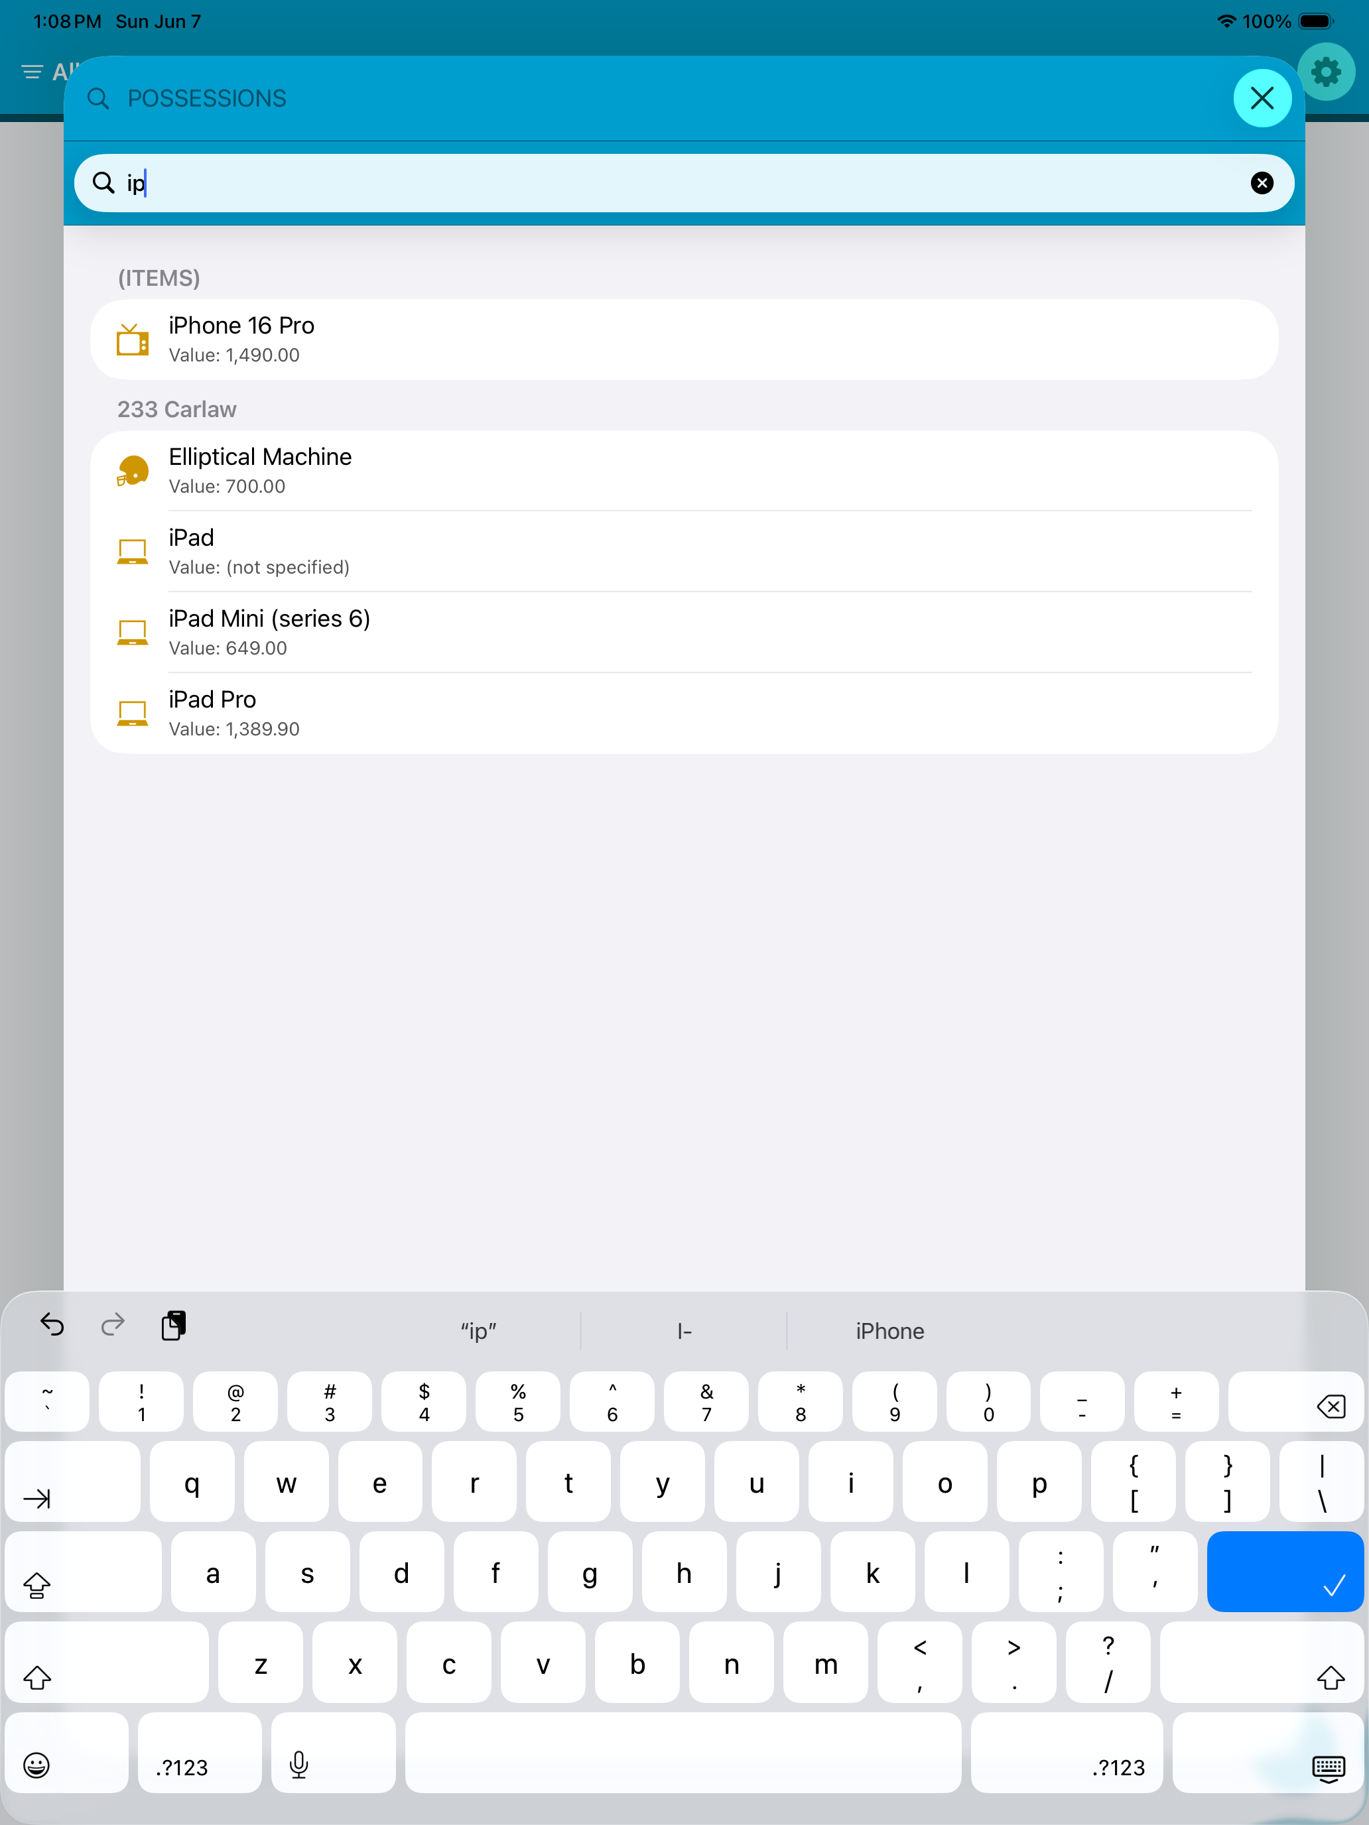
Task: Tap the number 0 key
Action: [988, 1402]
